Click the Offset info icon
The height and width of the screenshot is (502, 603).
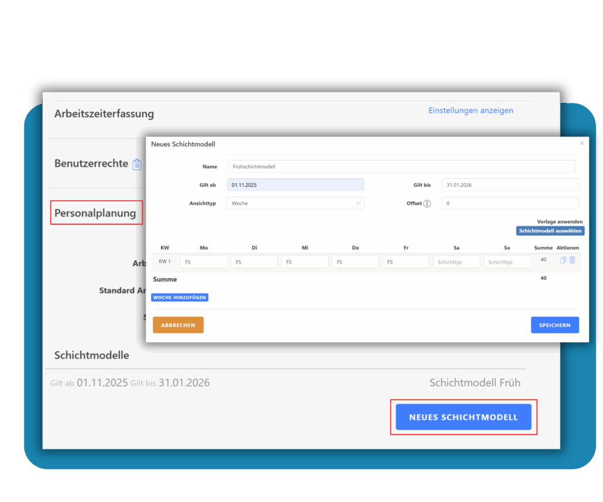tap(427, 204)
